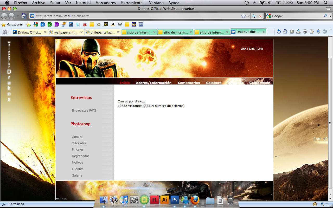Click the home button left of address bar

24,16
